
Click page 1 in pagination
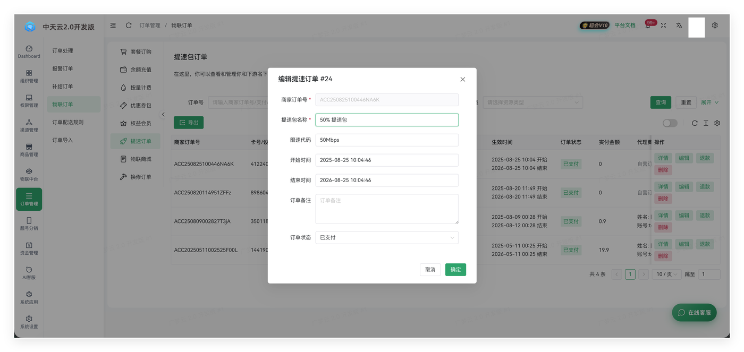click(x=630, y=274)
